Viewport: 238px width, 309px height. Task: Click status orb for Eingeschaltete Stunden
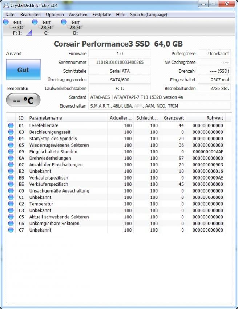coord(11,151)
